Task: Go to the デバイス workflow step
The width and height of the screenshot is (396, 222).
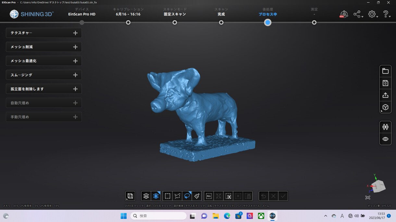Action: 82,22
